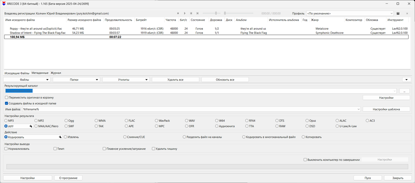415x183 pixels.
Task: Click the %filename% file name field
Action: [191, 109]
